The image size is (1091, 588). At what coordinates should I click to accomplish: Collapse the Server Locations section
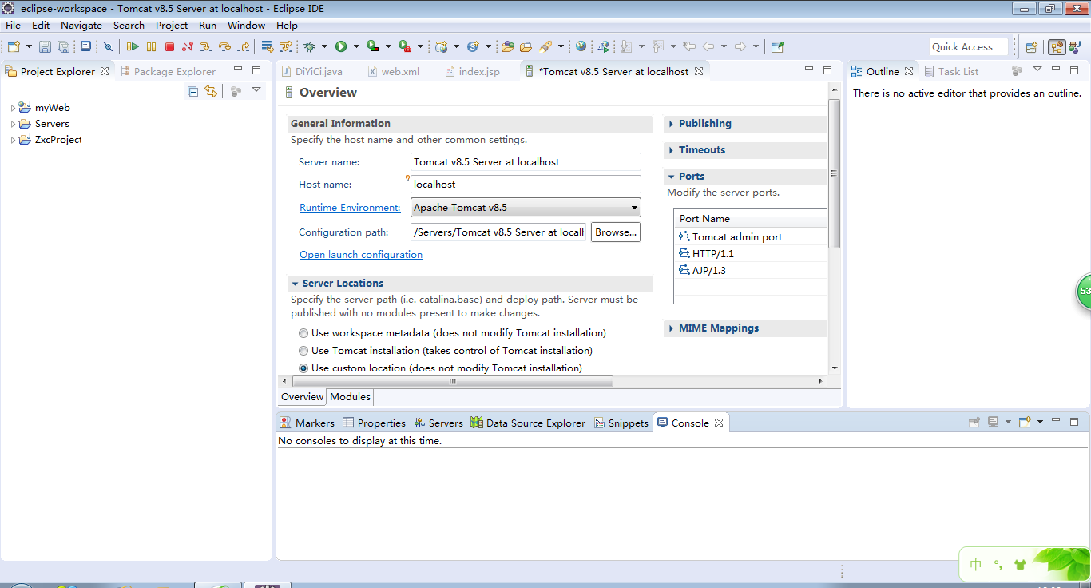(x=295, y=284)
